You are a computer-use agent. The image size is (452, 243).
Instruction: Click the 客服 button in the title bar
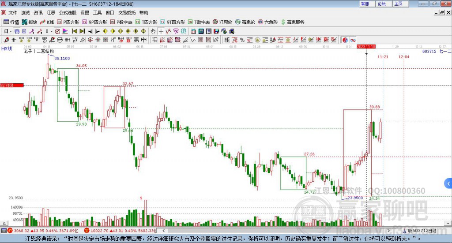[x=367, y=4]
